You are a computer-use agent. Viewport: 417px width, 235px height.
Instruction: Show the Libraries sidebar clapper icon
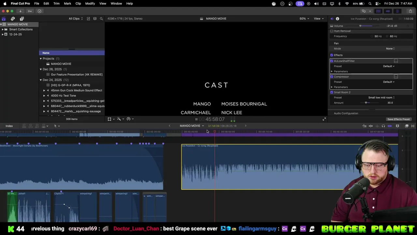4,19
